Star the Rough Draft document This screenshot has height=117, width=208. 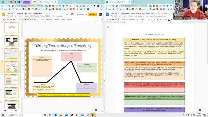pos(156,13)
